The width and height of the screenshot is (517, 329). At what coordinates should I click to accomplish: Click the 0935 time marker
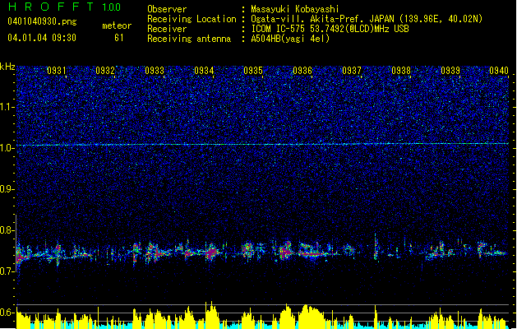pos(253,70)
